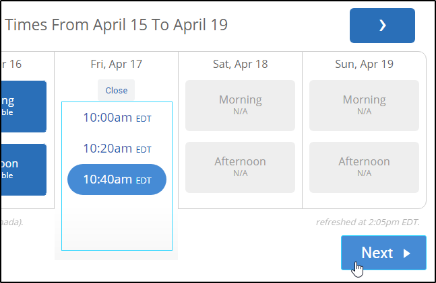Click the partially visible Apr 16 header
The width and height of the screenshot is (436, 283).
click(12, 65)
